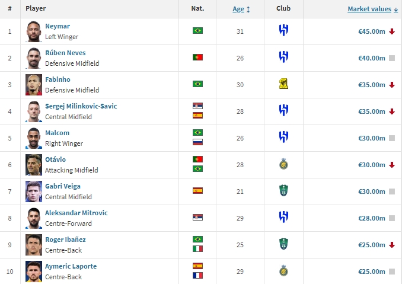This screenshot has width=402, height=284.
Task: Click grey unchanged indicator beside Rúben Neves' value
Action: tap(392, 58)
